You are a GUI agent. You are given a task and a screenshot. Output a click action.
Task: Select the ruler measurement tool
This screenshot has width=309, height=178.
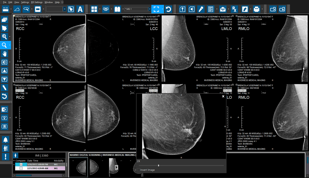point(6,9)
